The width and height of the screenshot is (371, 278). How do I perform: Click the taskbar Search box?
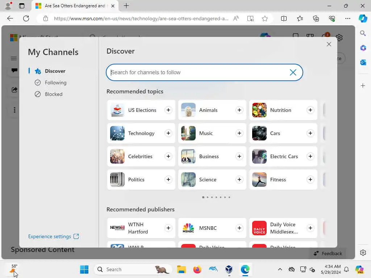[133, 269]
